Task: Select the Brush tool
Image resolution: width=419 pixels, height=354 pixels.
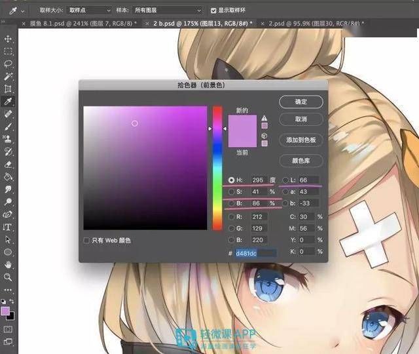Action: (x=8, y=127)
